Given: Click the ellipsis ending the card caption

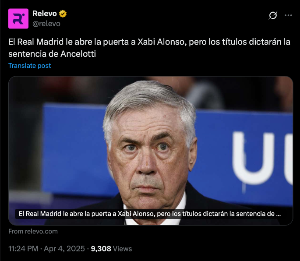Looking at the screenshot, I should tap(279, 214).
